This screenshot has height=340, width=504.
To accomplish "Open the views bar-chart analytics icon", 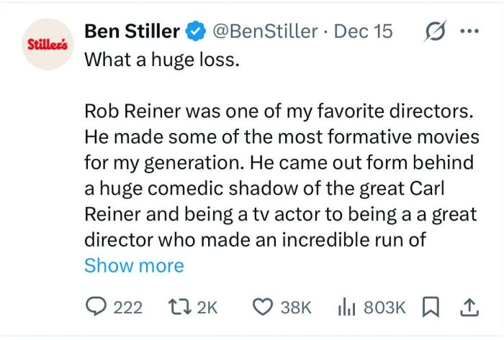I will click(348, 307).
